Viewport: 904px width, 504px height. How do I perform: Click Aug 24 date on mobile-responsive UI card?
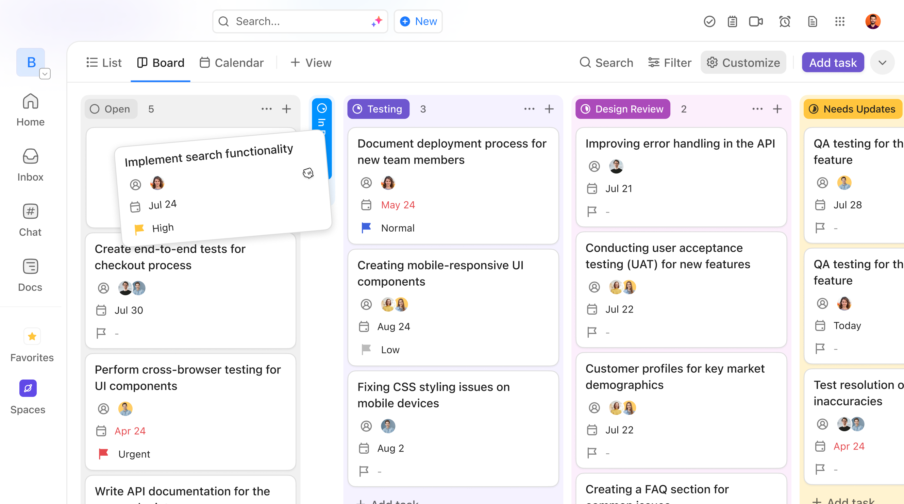[394, 326]
